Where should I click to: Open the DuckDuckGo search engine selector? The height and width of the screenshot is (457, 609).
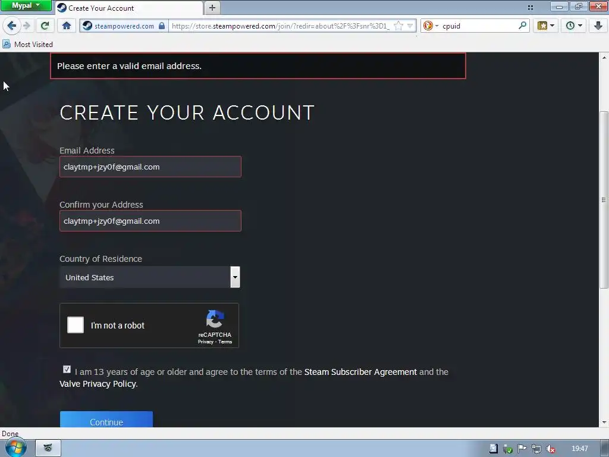pos(431,26)
